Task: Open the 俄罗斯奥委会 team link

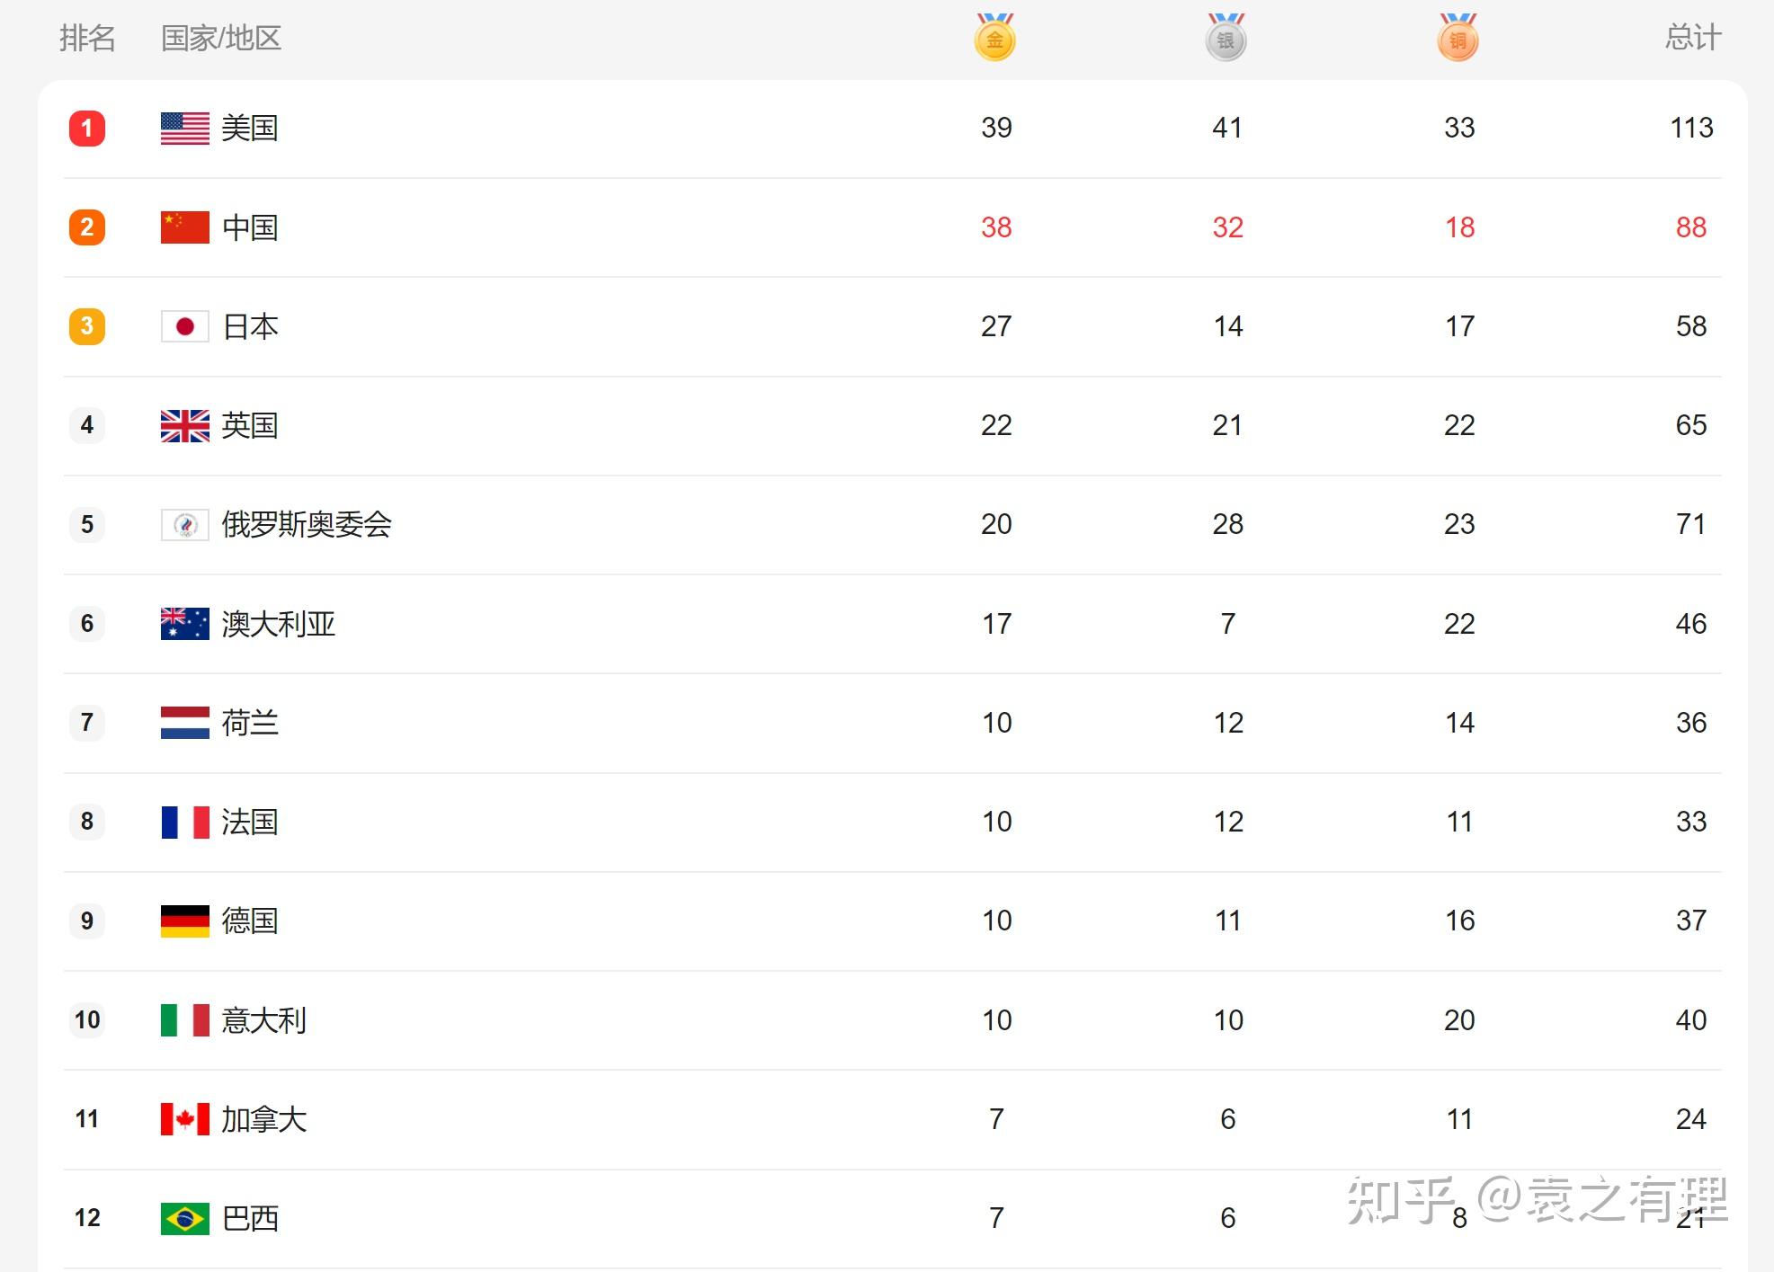Action: click(307, 524)
